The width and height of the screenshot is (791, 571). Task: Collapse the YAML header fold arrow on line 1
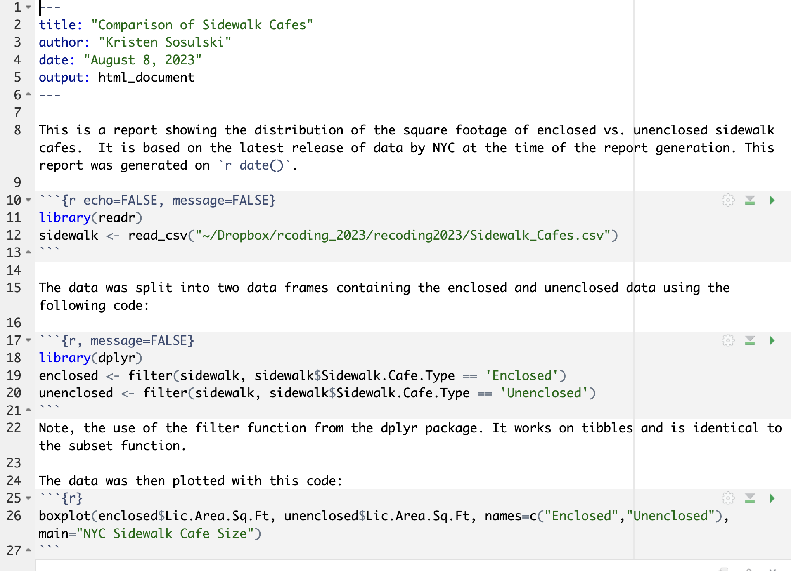pyautogui.click(x=28, y=7)
